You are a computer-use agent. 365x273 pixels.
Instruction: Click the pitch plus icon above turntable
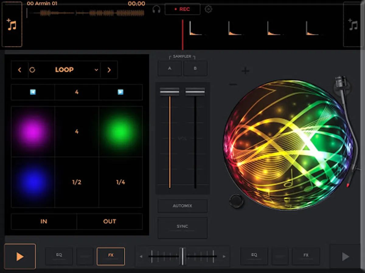point(245,71)
